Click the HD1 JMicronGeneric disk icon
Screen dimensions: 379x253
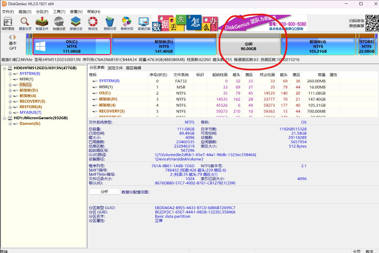(10, 118)
